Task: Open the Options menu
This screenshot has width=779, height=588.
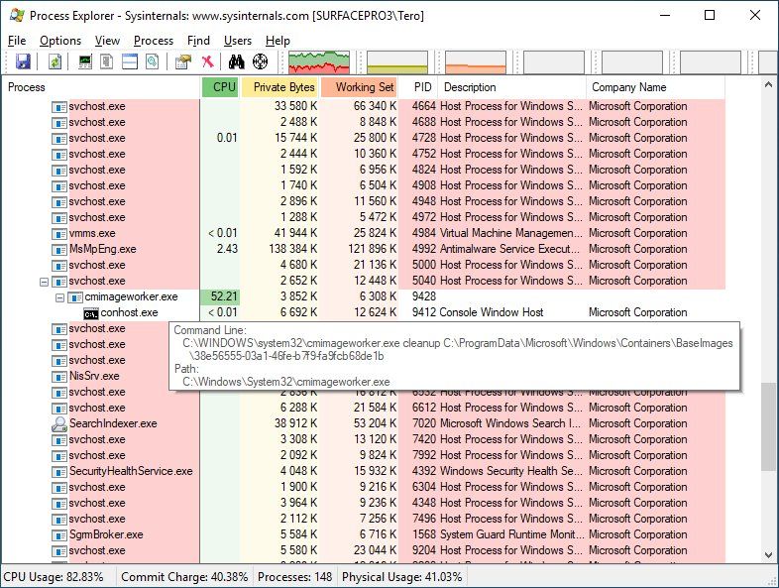Action: point(60,41)
